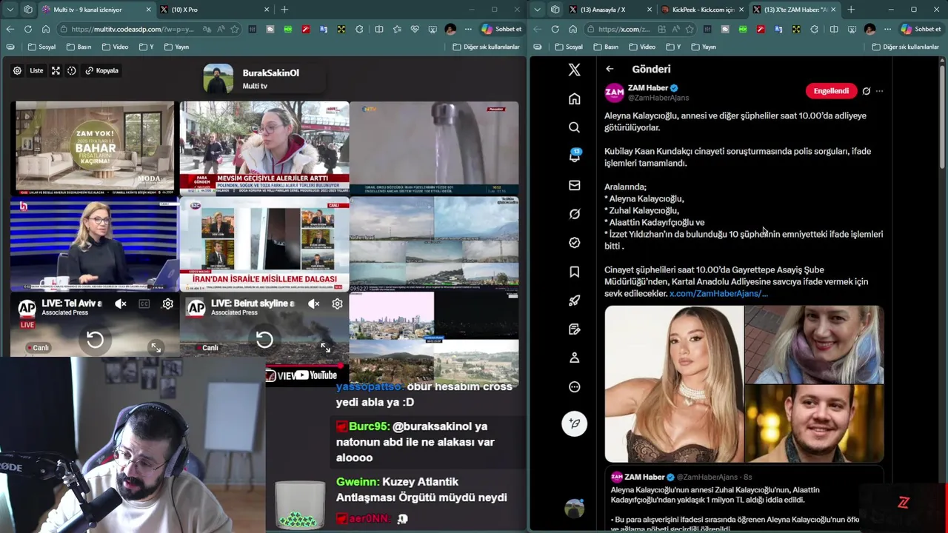This screenshot has width=948, height=533.
Task: Open More menu in X sidebar
Action: 574,386
